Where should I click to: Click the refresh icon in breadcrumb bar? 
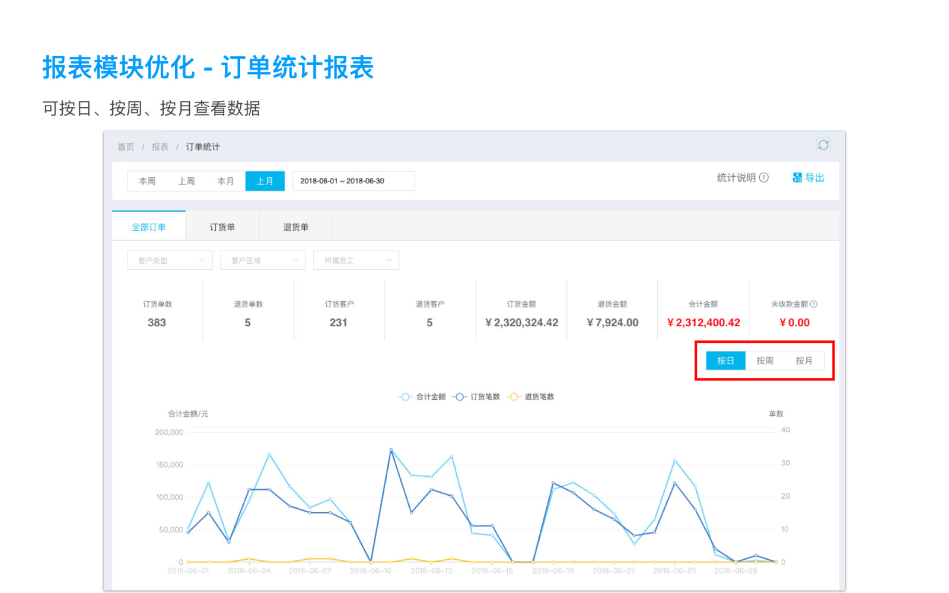823,145
